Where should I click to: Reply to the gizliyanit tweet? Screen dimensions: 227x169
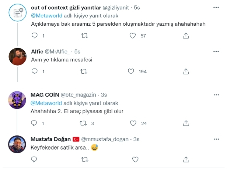click(x=35, y=36)
